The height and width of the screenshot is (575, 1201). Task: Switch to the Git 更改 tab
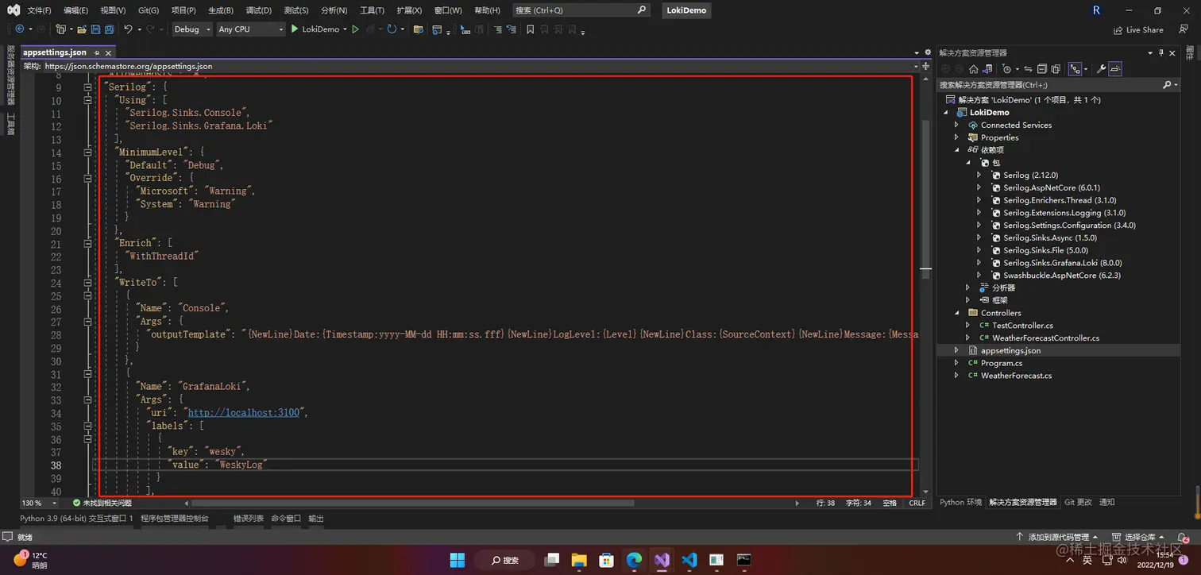(x=1078, y=502)
